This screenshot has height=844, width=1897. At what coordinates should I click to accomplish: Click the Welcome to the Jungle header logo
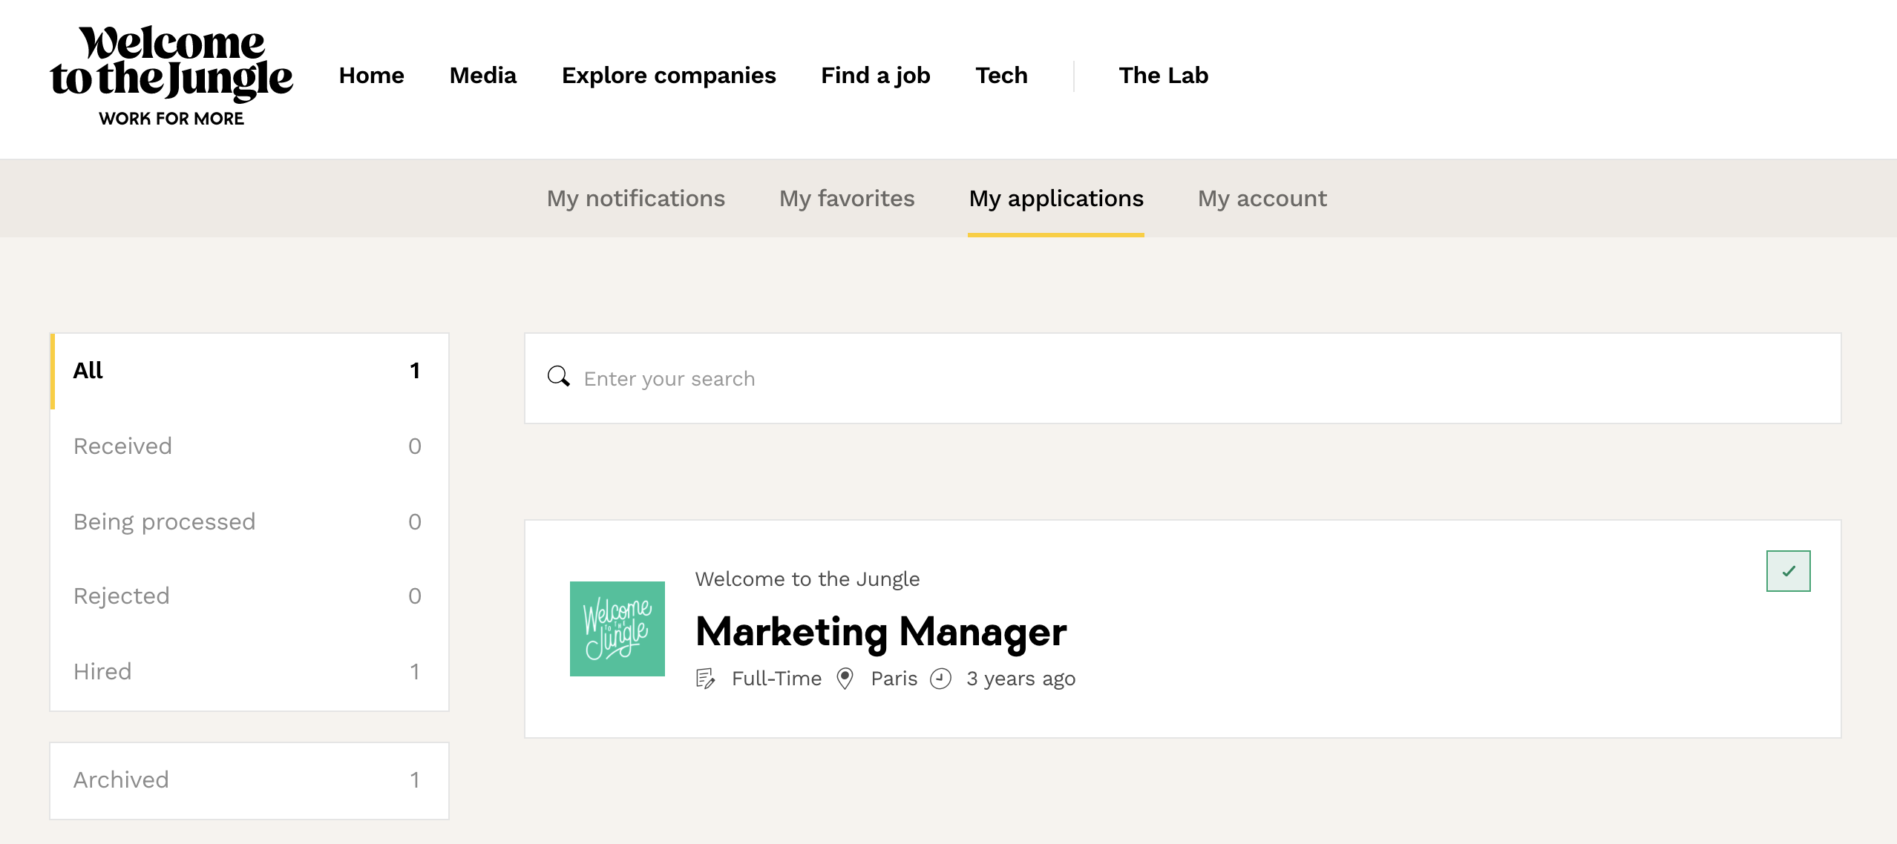point(171,76)
